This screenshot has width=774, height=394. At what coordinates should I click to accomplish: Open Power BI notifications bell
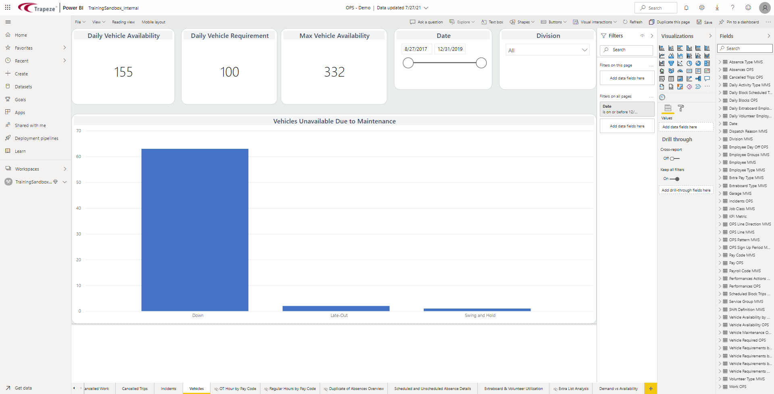686,8
